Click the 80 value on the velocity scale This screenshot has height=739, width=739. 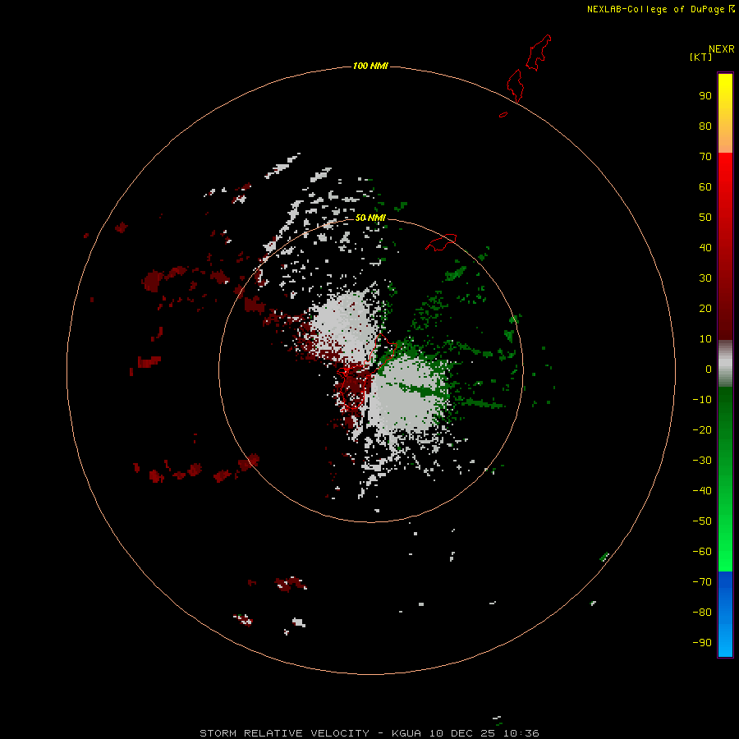point(705,126)
